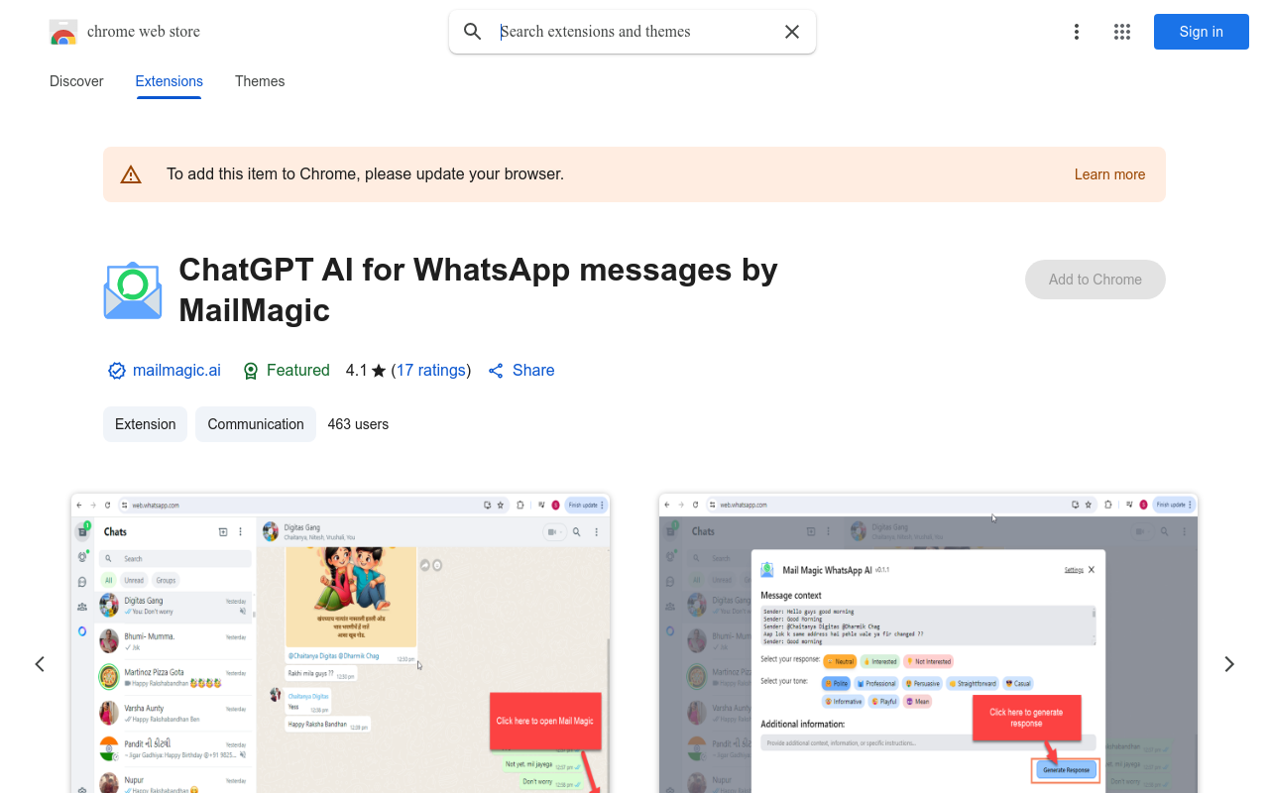Click the Featured badge icon
Image resolution: width=1269 pixels, height=793 pixels.
pyautogui.click(x=251, y=371)
